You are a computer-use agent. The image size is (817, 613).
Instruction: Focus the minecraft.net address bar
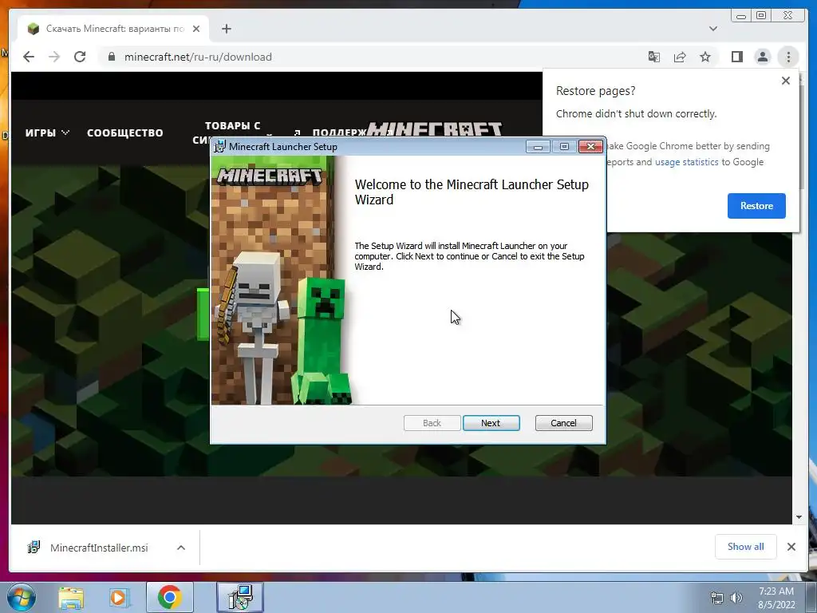tap(365, 57)
